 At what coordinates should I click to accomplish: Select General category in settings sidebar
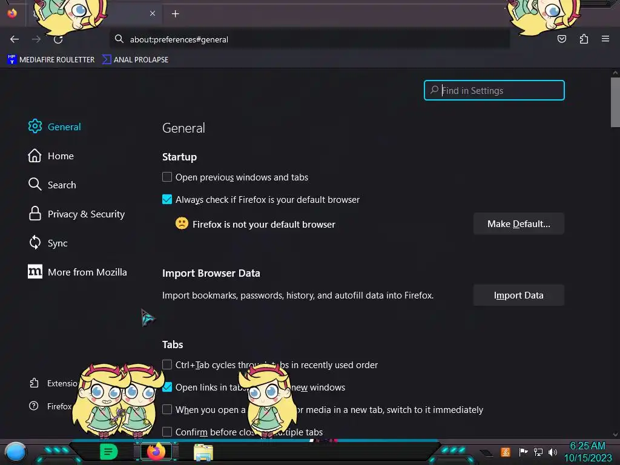(x=54, y=127)
